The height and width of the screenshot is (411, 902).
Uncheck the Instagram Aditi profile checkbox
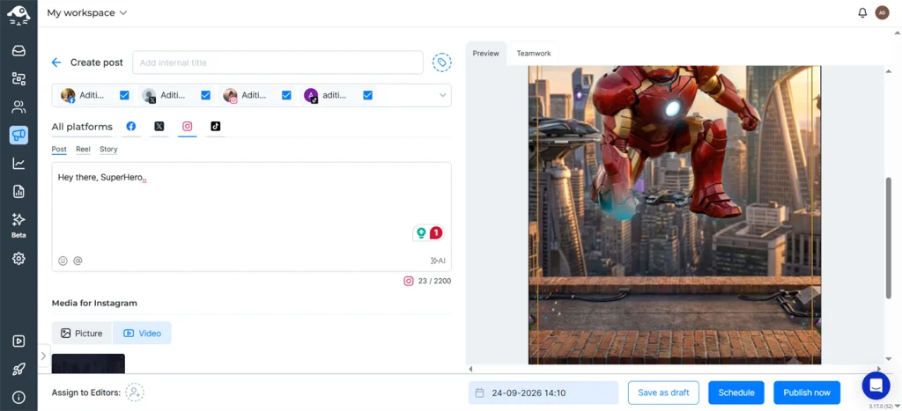pos(286,95)
